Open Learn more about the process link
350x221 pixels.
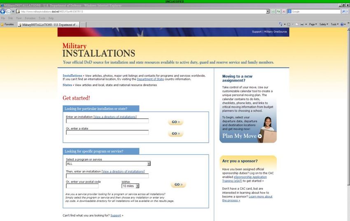point(247,198)
